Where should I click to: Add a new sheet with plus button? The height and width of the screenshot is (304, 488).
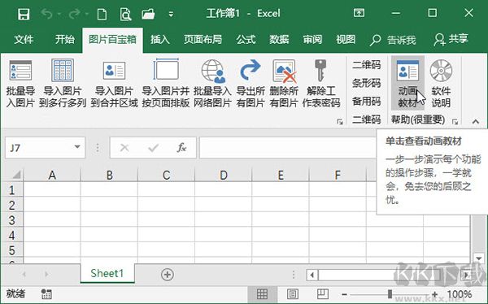168,275
